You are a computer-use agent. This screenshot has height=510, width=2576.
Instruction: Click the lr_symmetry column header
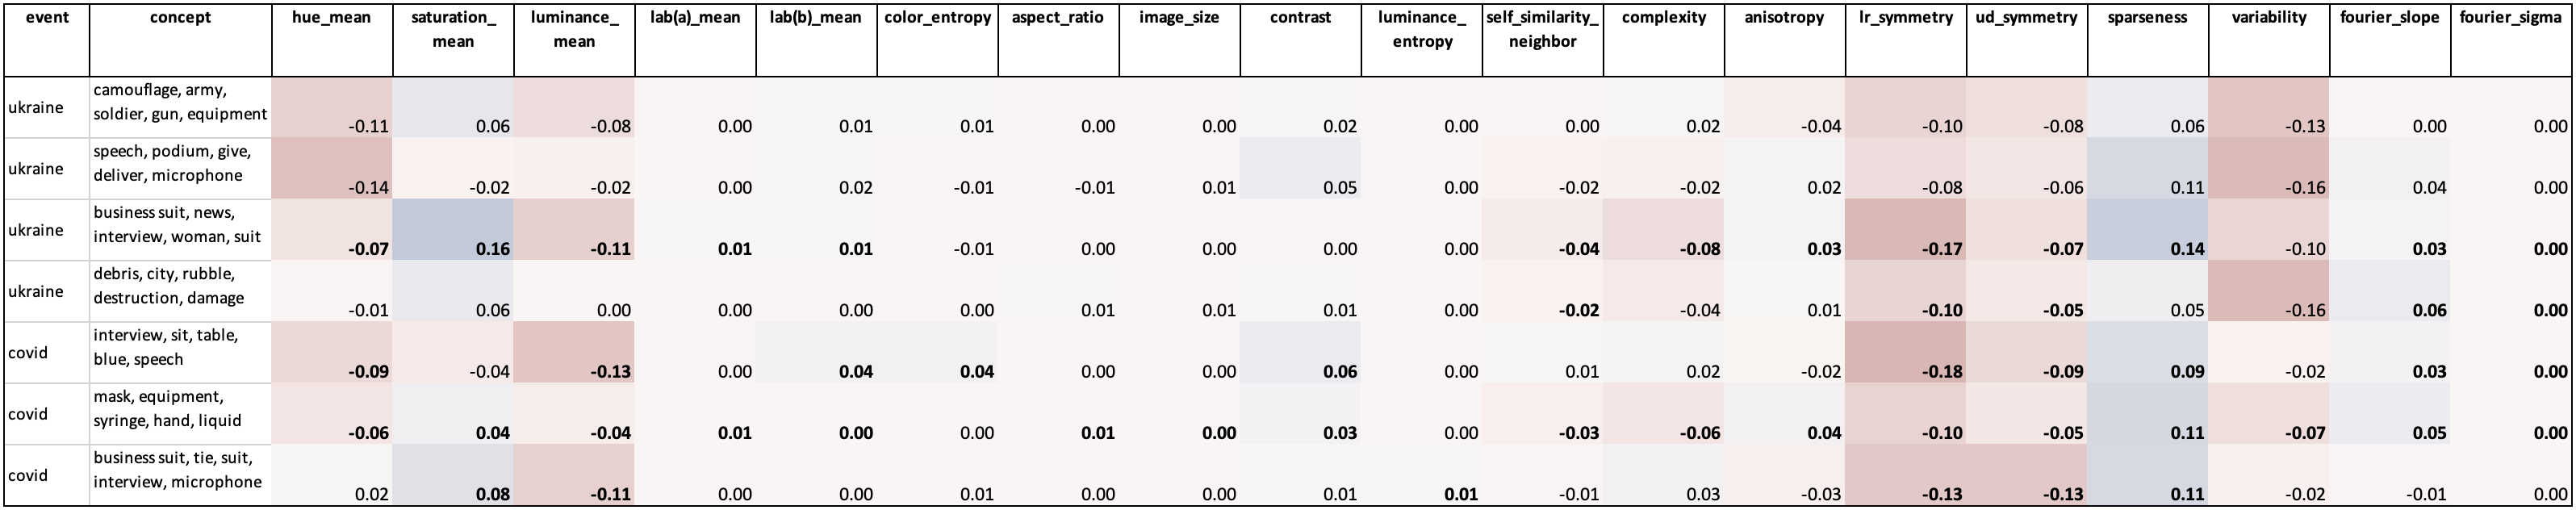1905,18
